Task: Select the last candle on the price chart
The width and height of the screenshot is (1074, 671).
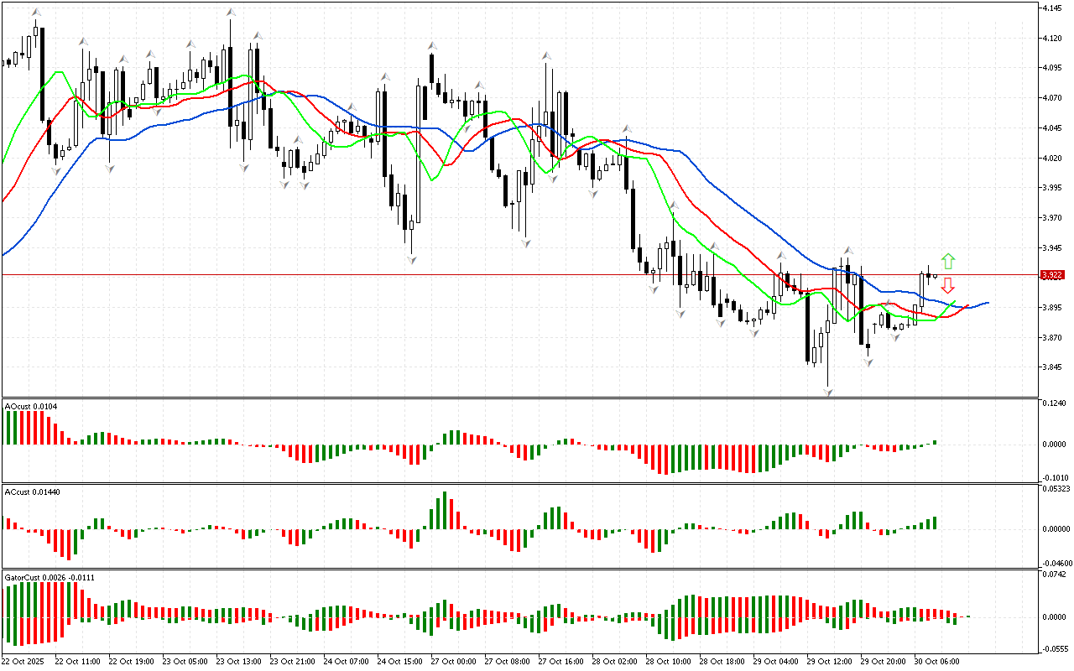Action: (935, 277)
